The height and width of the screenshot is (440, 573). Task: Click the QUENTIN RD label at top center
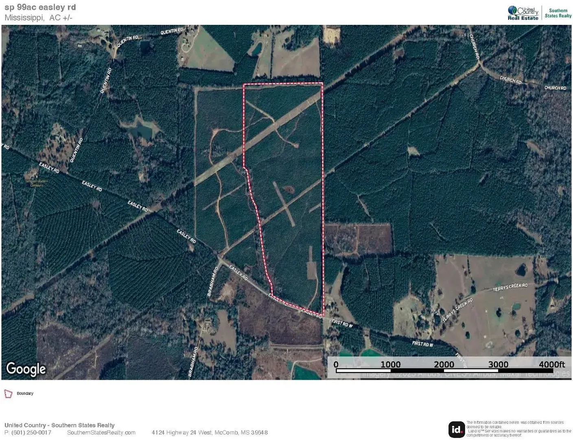[x=172, y=31]
